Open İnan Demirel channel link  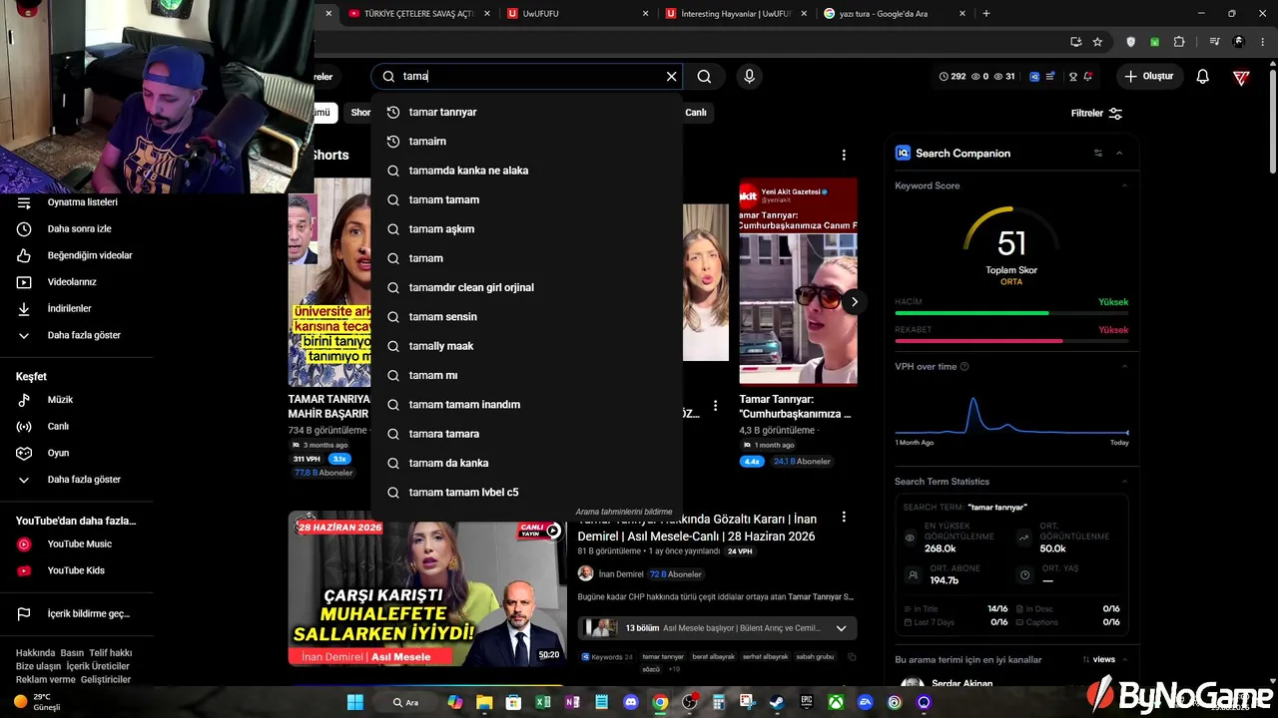621,574
